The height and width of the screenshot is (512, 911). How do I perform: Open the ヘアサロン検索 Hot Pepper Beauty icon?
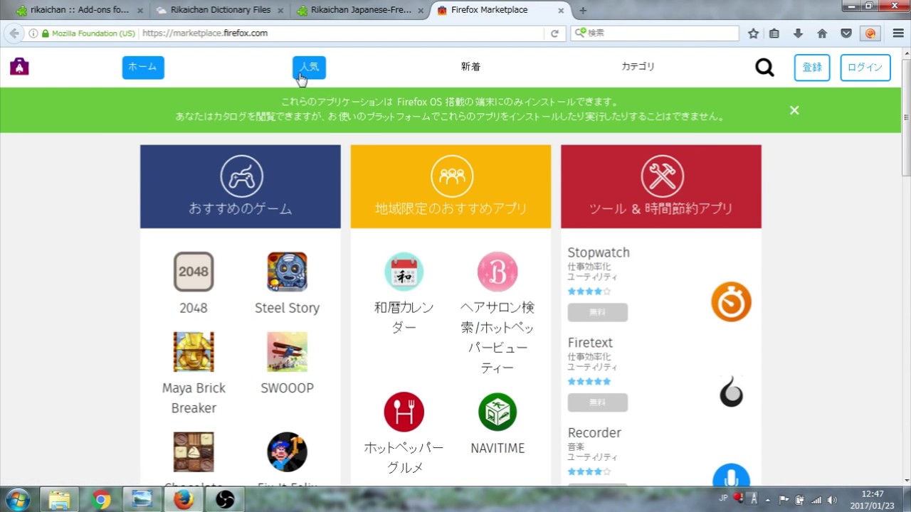497,272
